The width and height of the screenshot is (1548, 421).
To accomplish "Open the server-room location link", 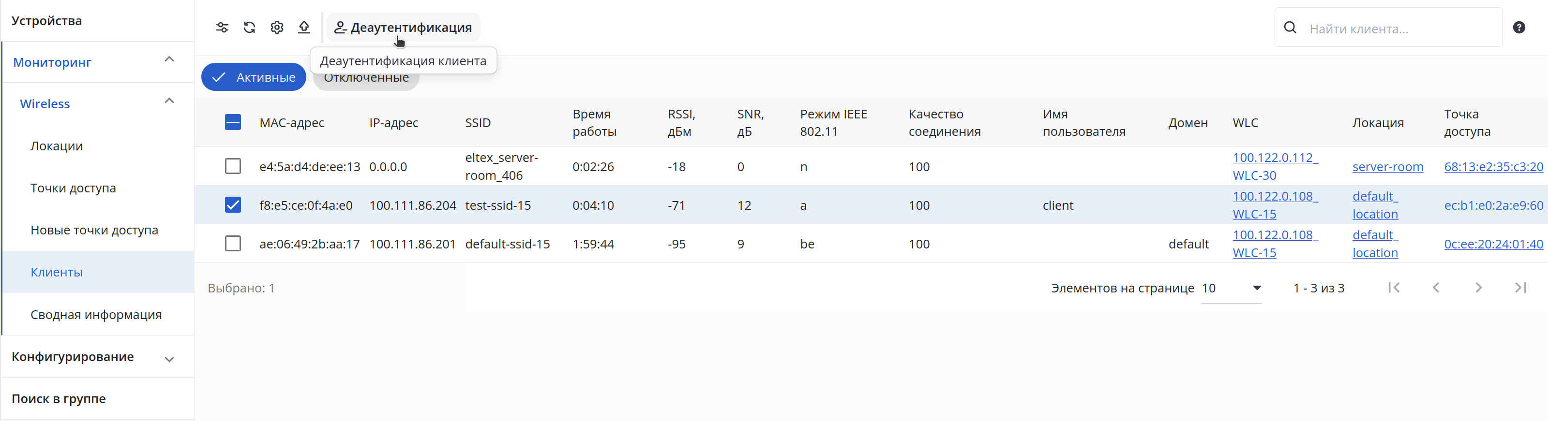I will pos(1387,166).
